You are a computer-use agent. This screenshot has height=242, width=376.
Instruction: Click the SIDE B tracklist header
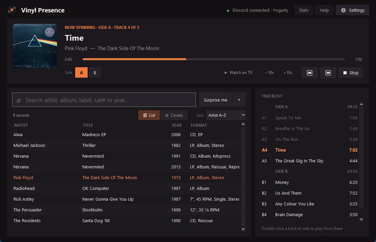[x=310, y=171]
